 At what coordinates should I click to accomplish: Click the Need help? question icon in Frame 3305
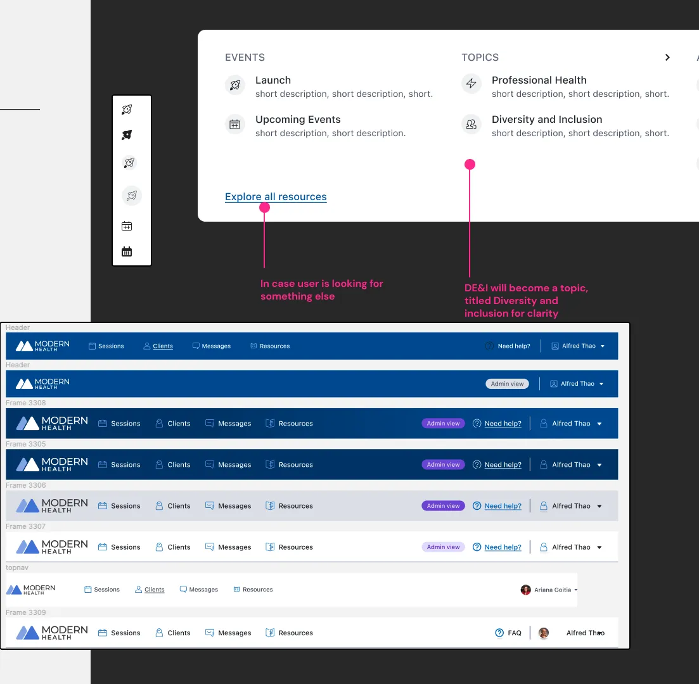(477, 464)
